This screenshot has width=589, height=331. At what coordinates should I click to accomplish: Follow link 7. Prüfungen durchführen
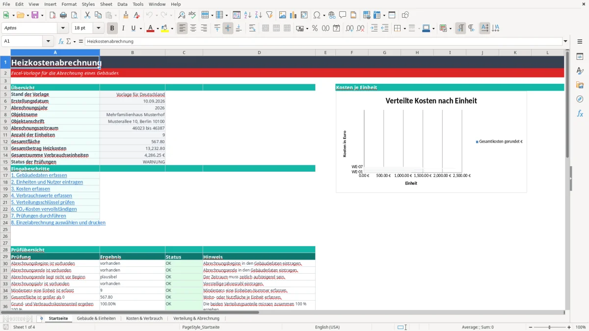[38, 216]
